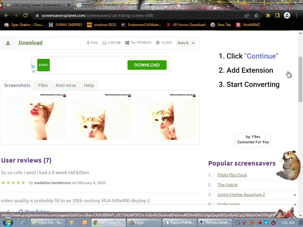The image size is (303, 227).
Task: Close the ad with the X icon
Action: pyautogui.click(x=33, y=71)
